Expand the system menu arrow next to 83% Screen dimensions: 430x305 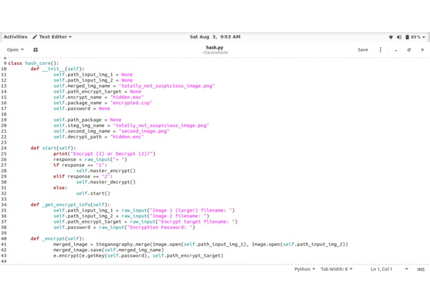424,37
